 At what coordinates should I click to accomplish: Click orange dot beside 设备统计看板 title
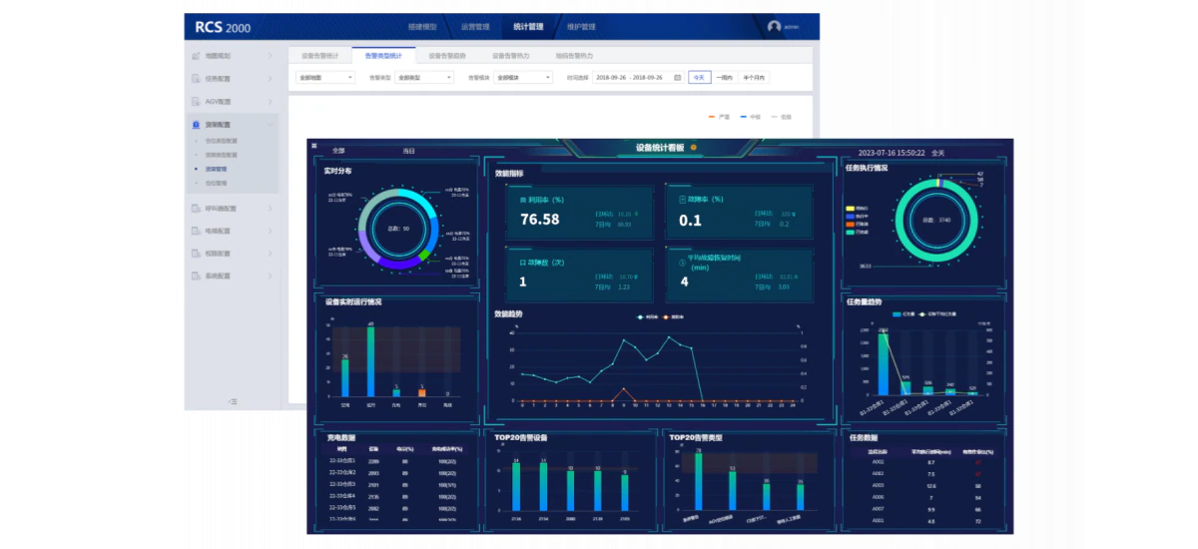pyautogui.click(x=694, y=147)
